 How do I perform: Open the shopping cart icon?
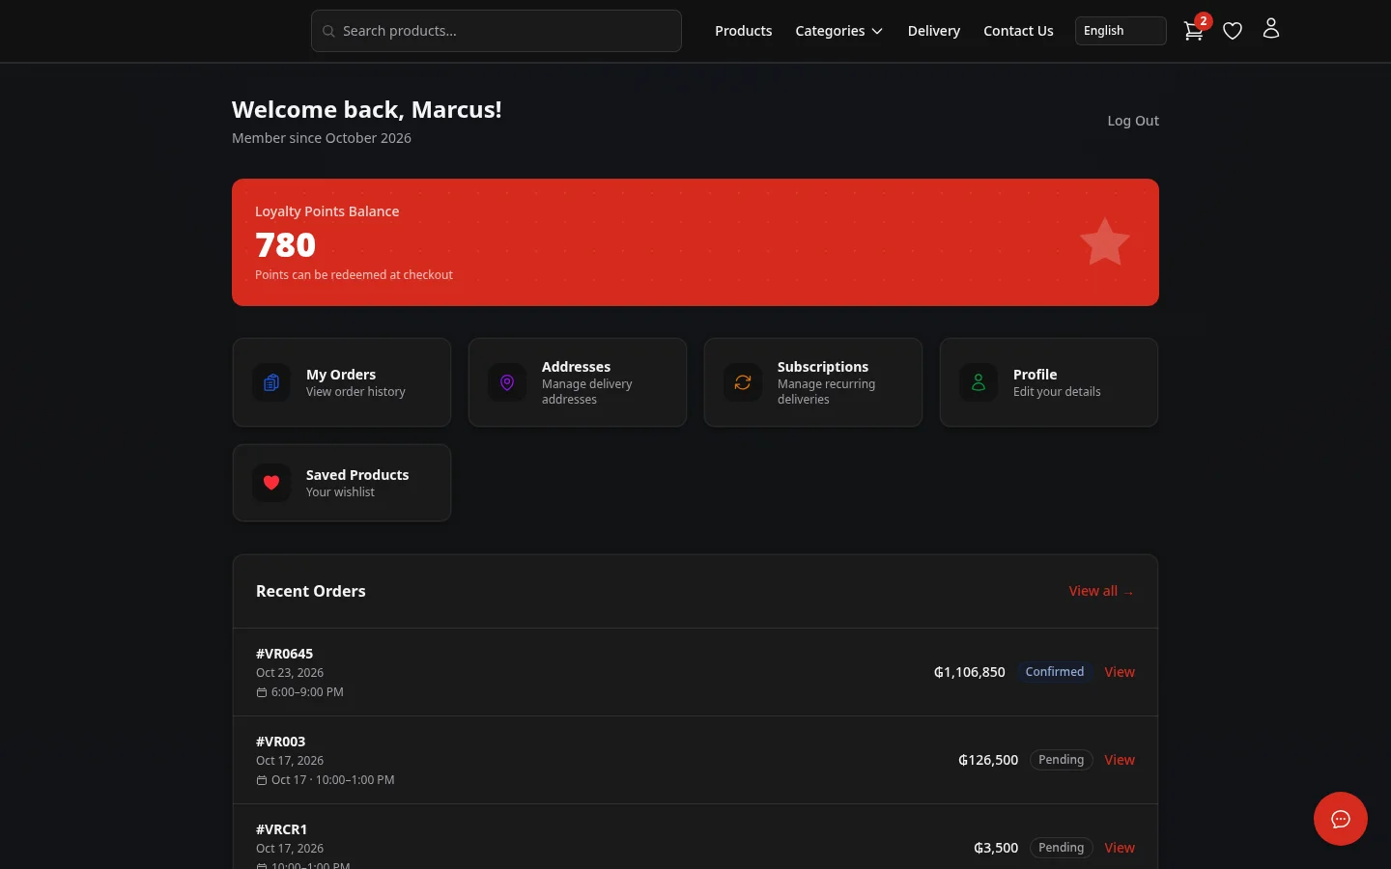[x=1194, y=31]
